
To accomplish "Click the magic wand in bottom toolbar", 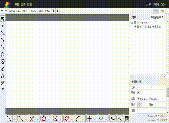I will 120,118.
